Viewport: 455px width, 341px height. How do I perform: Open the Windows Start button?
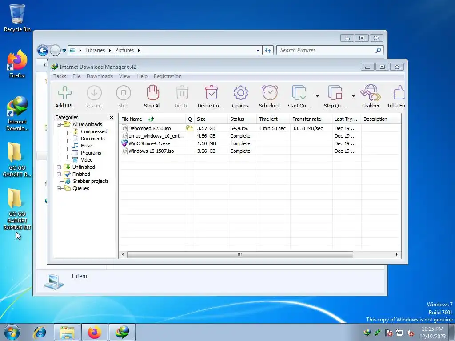click(x=12, y=332)
